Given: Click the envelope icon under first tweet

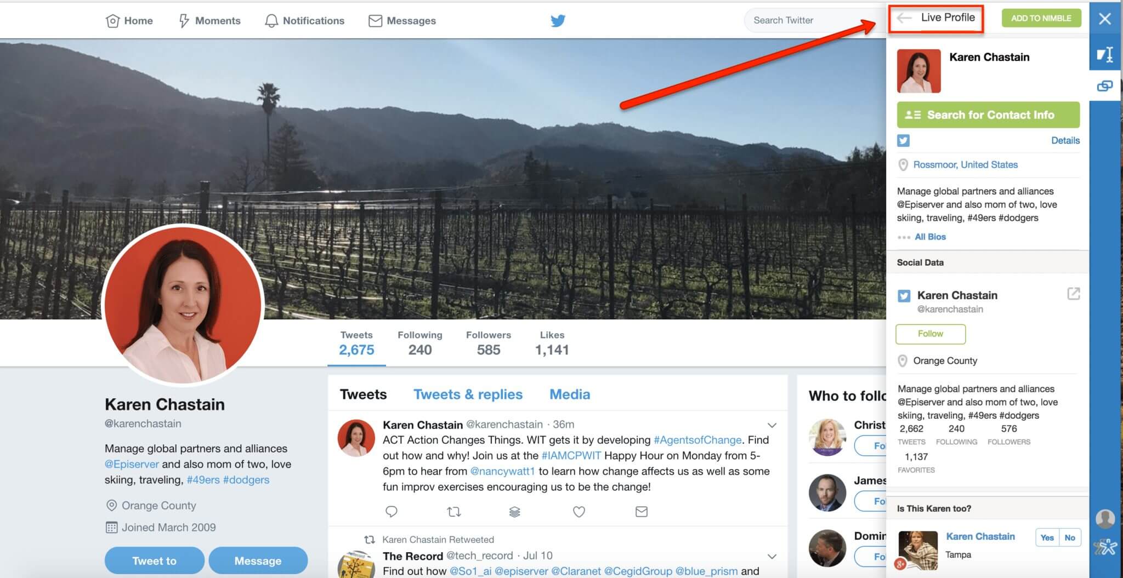Looking at the screenshot, I should (641, 512).
